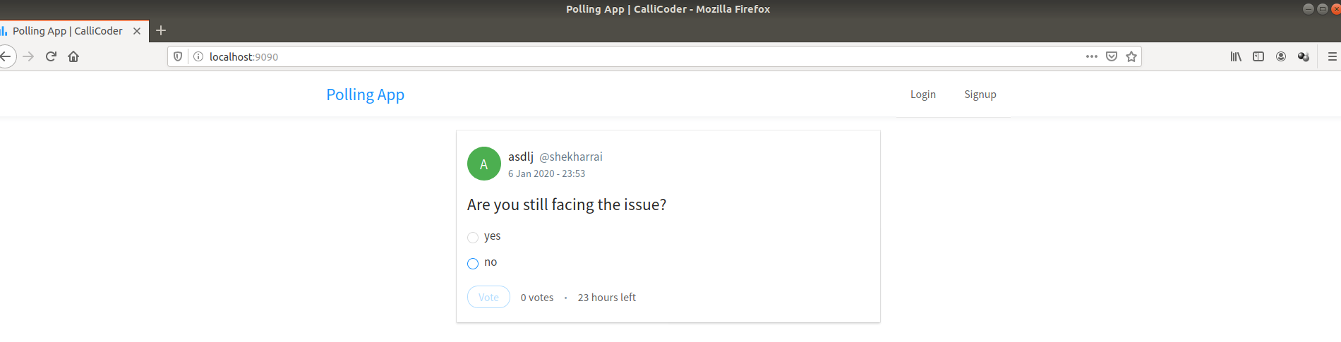1341x342 pixels.
Task: Open the Firefox hamburger menu
Action: pos(1332,56)
